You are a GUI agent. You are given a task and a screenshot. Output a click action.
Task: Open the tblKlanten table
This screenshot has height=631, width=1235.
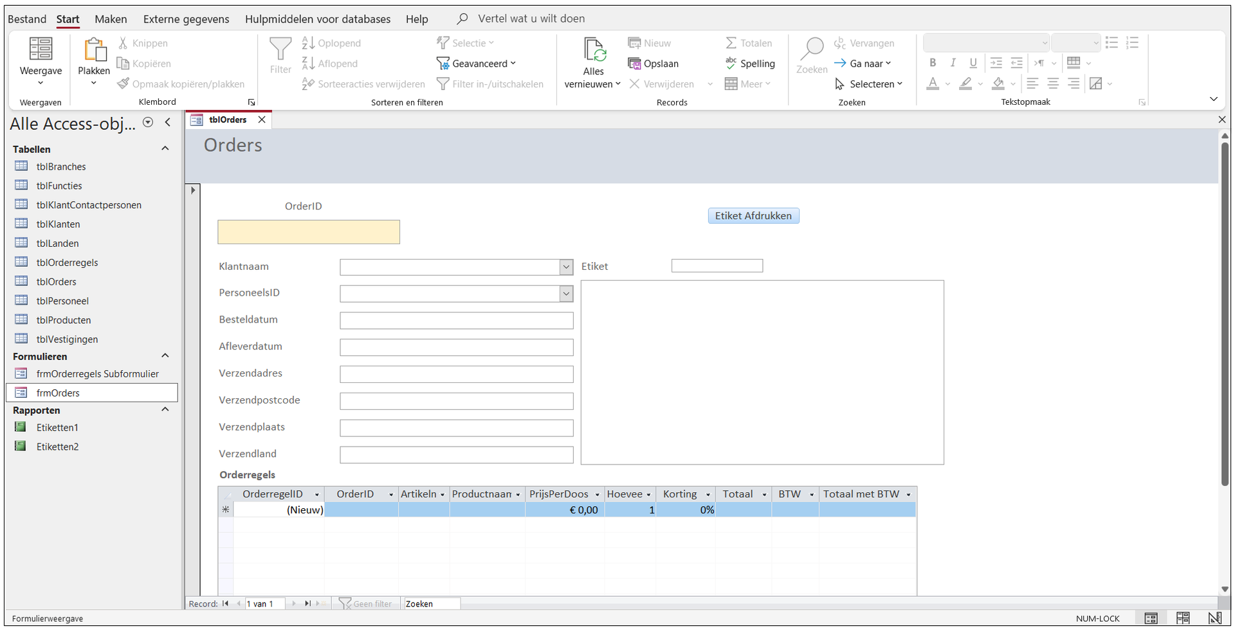point(58,224)
